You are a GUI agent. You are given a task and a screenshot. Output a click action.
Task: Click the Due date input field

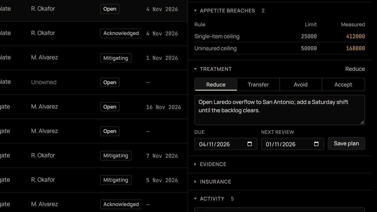226,144
